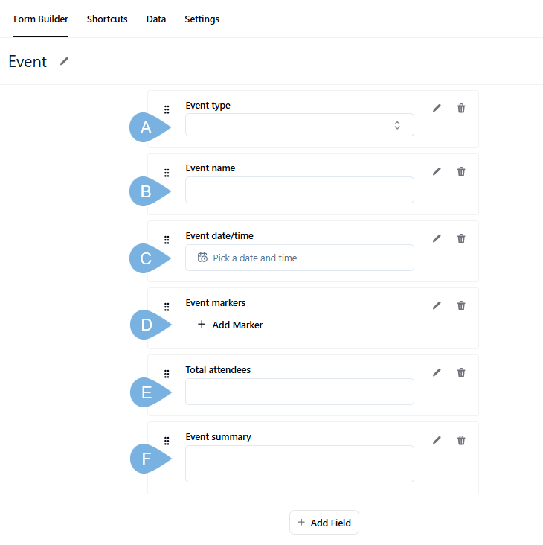Click Add Marker under Event markers

pyautogui.click(x=230, y=325)
